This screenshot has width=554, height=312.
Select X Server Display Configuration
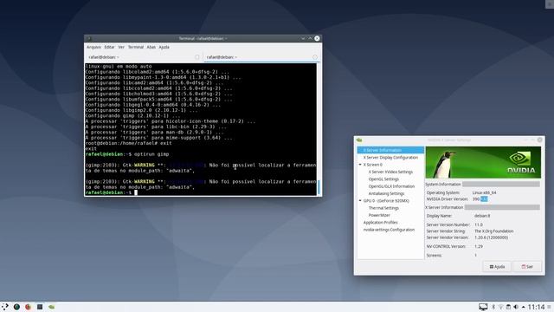[x=390, y=158]
